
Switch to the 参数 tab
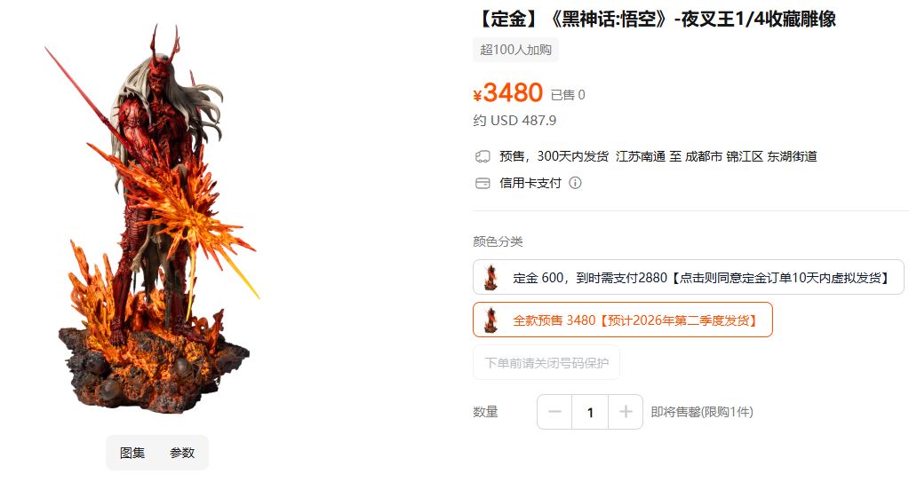(182, 453)
